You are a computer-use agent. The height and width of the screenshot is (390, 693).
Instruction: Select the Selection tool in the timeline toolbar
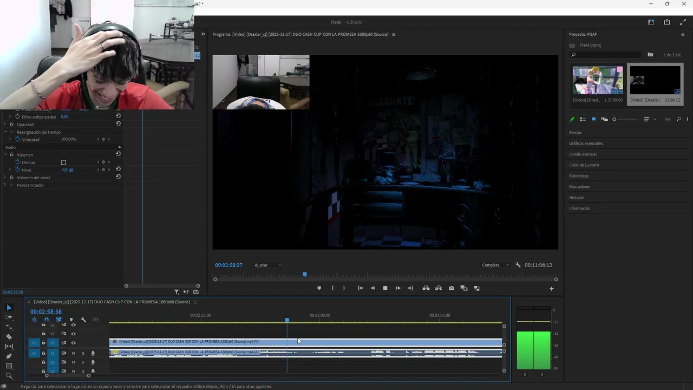click(x=9, y=308)
